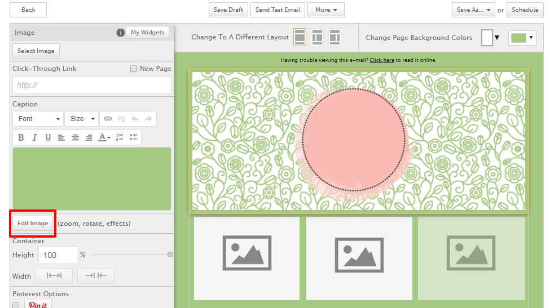Click the Edit Image button
Image resolution: width=550 pixels, height=308 pixels.
tap(33, 224)
